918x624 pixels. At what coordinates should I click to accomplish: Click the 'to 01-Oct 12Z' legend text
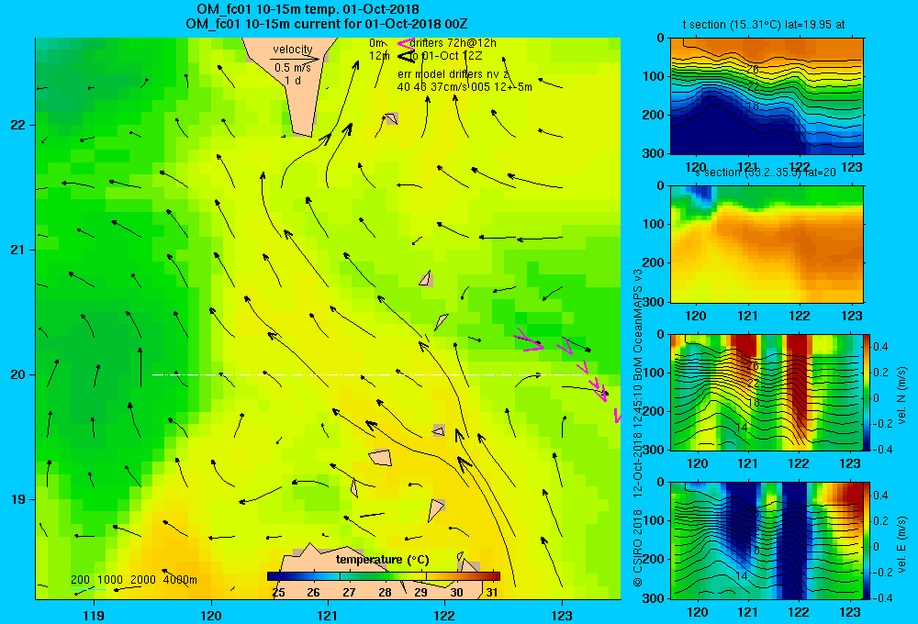pyautogui.click(x=445, y=56)
